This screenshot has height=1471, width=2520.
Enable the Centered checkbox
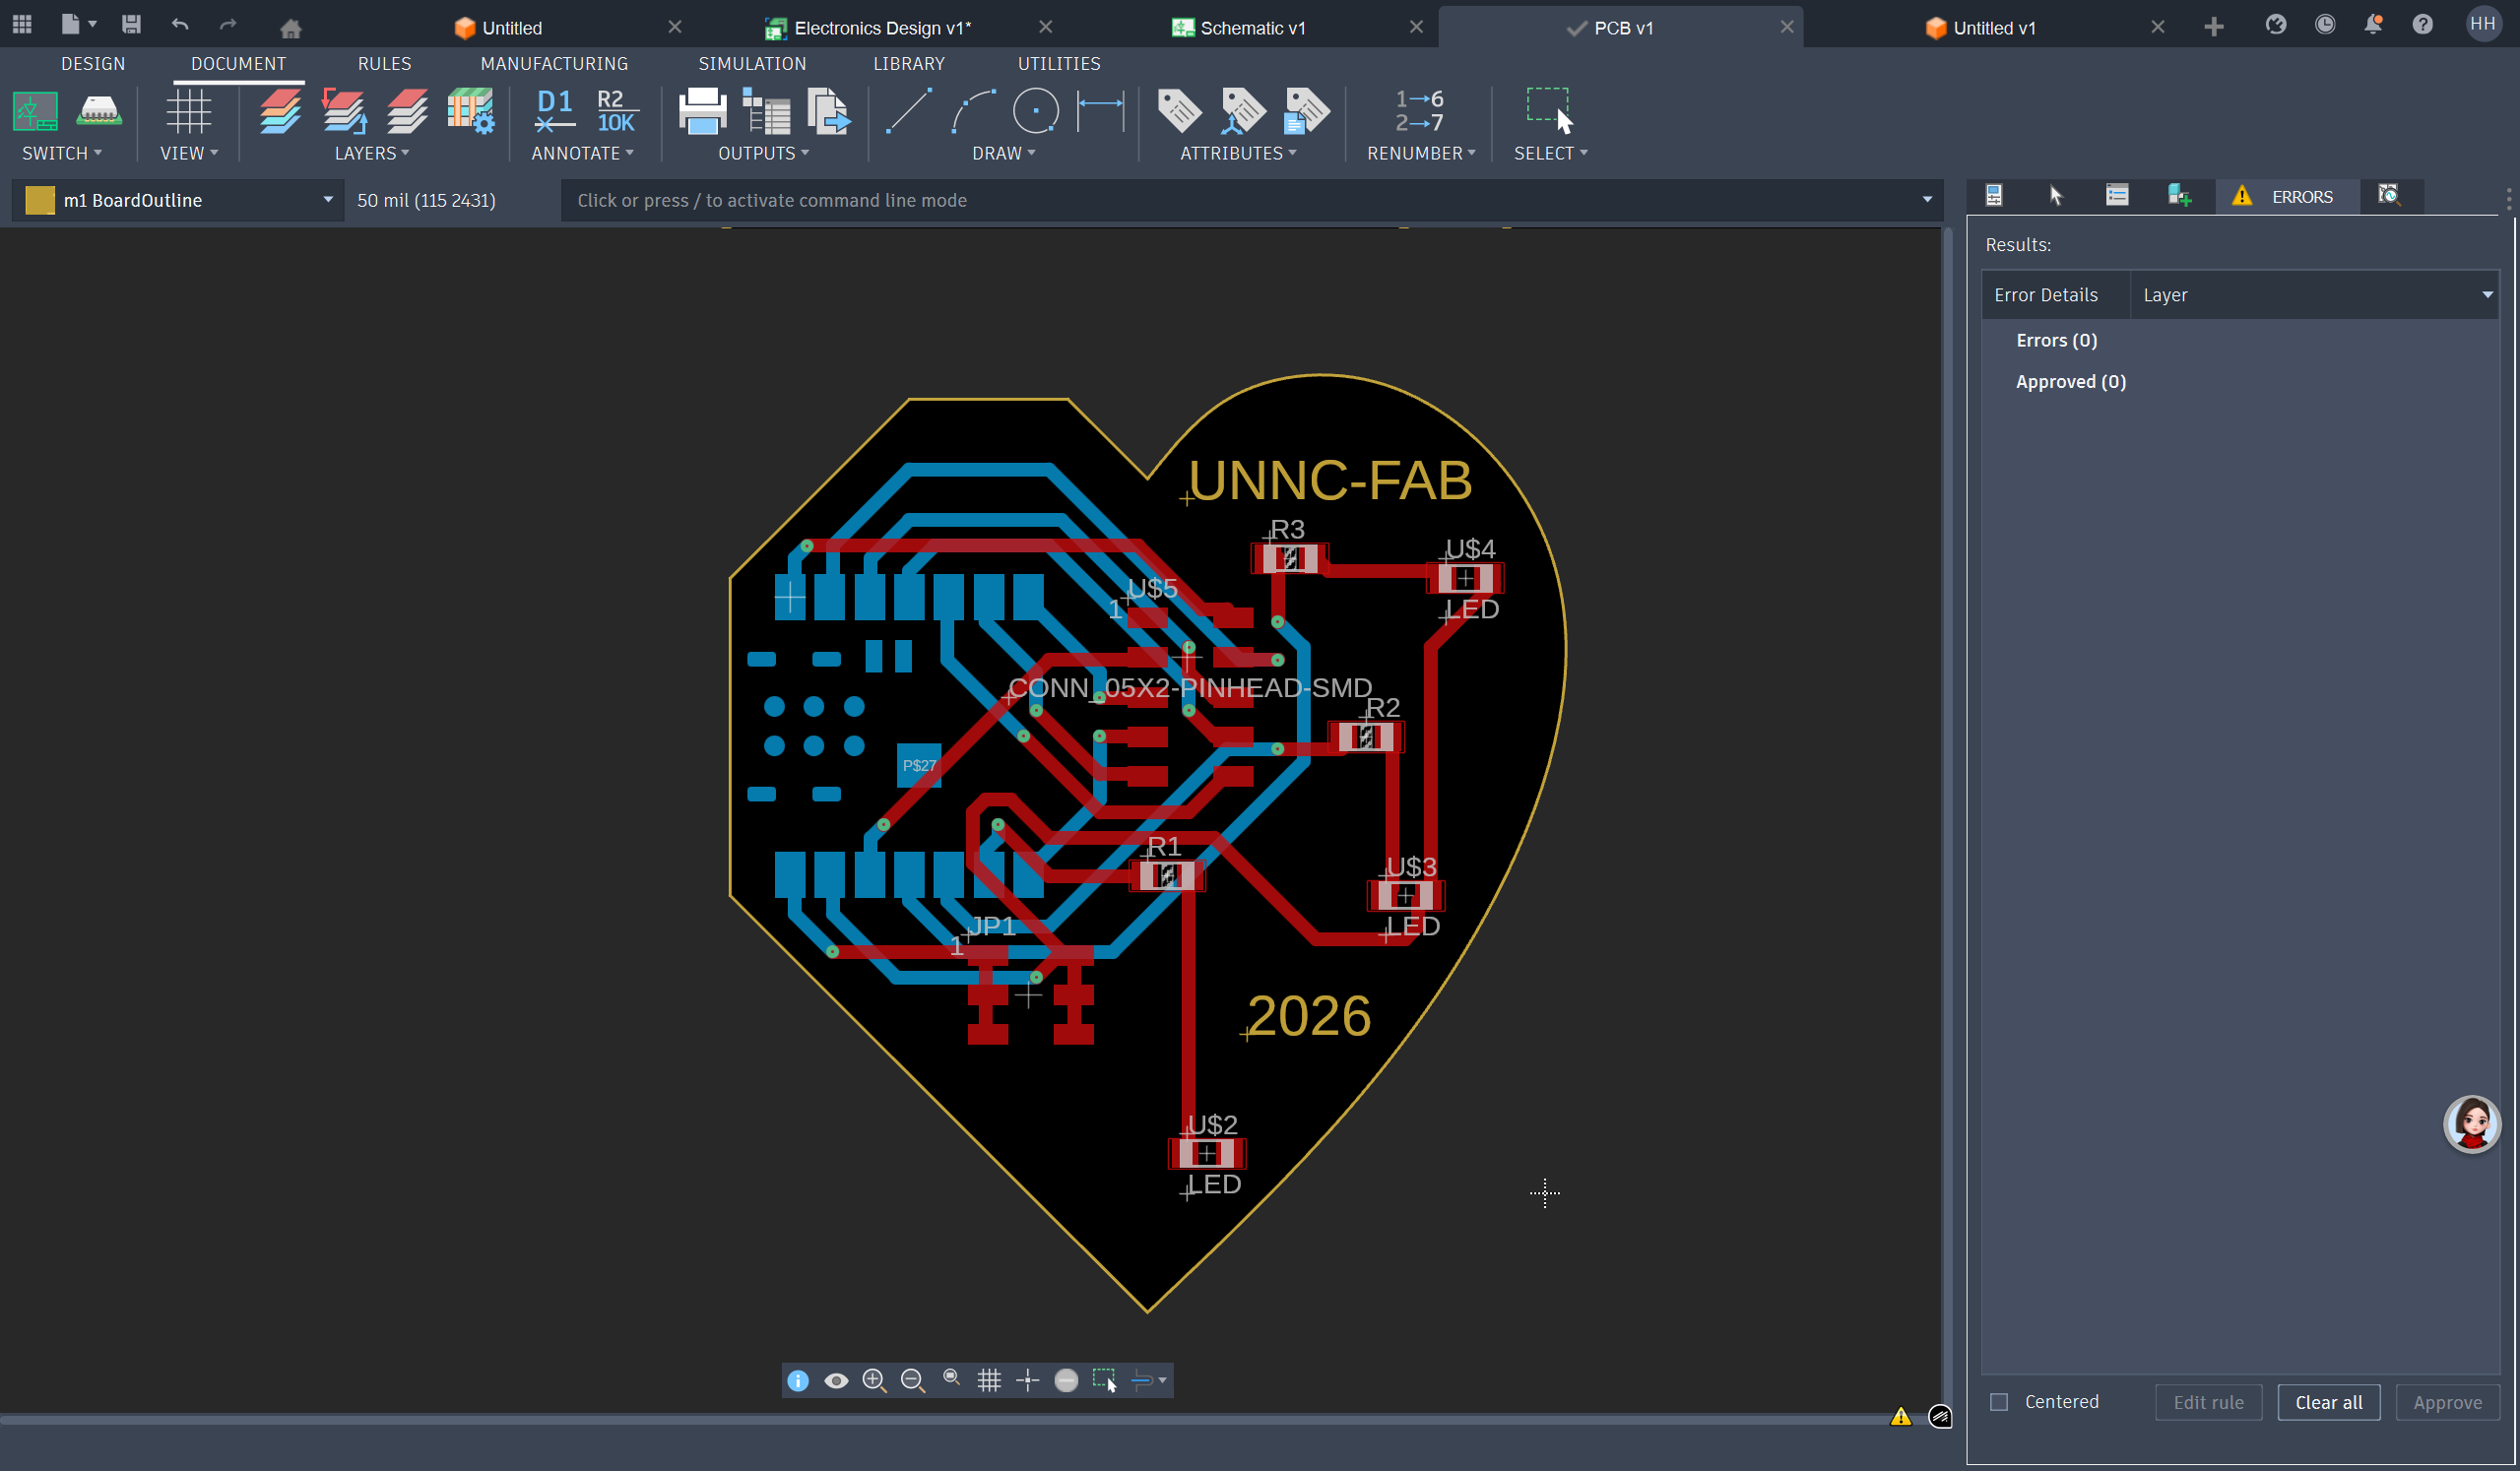pyautogui.click(x=1999, y=1401)
